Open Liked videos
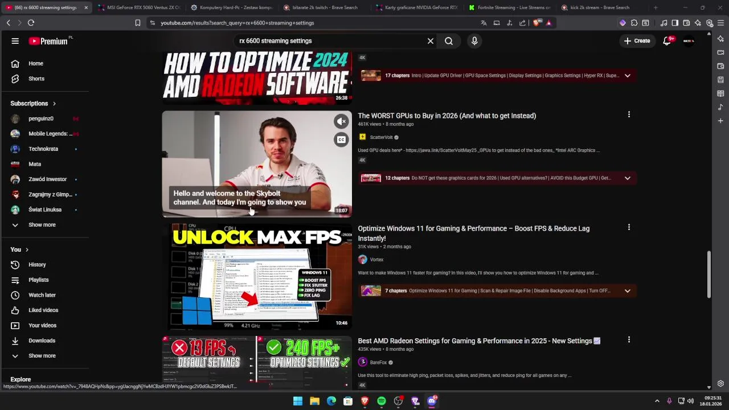Screen dimensions: 729x410 (44, 310)
